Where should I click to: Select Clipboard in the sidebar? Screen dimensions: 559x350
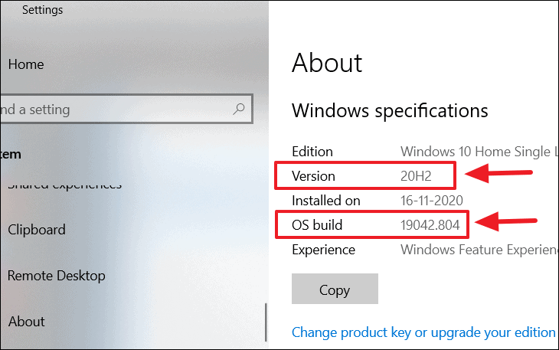tap(37, 230)
